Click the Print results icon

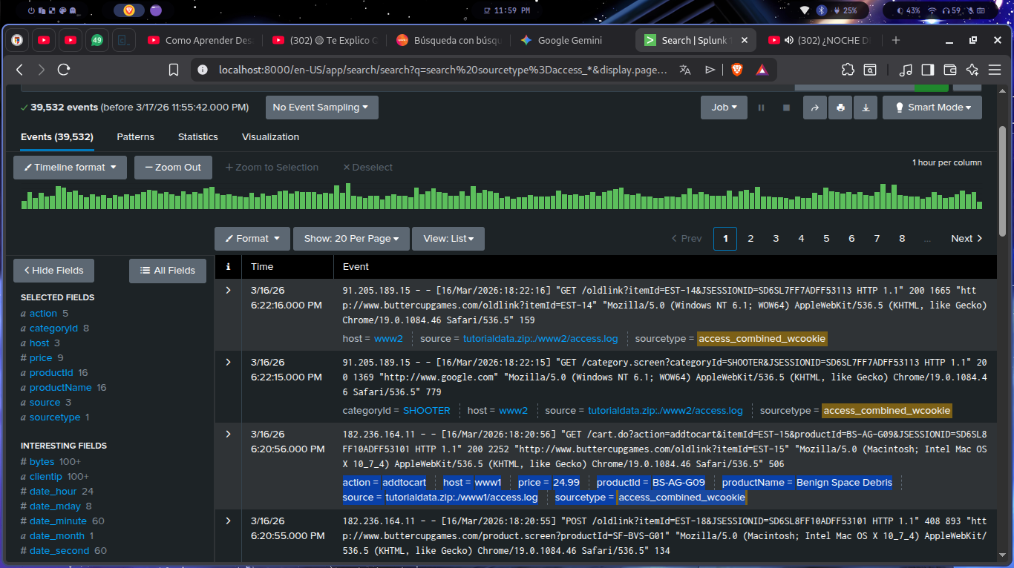(x=840, y=108)
